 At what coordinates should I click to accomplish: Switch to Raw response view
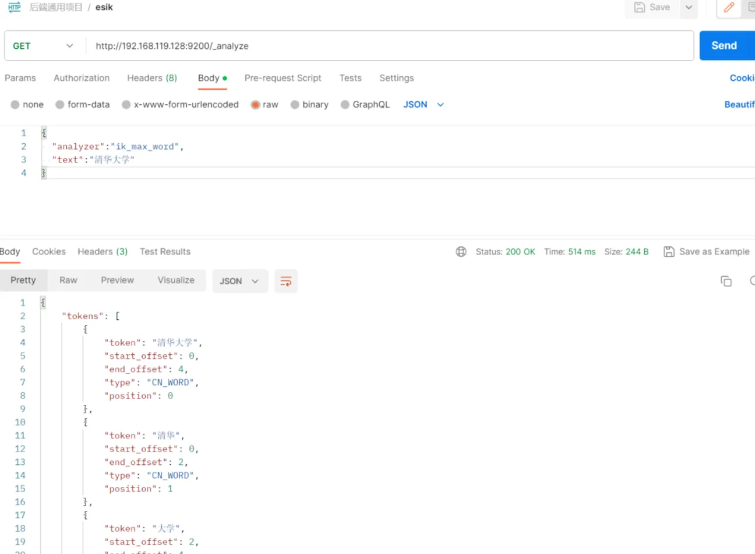68,280
